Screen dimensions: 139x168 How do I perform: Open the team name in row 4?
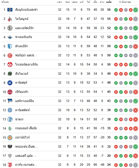pos(23,37)
